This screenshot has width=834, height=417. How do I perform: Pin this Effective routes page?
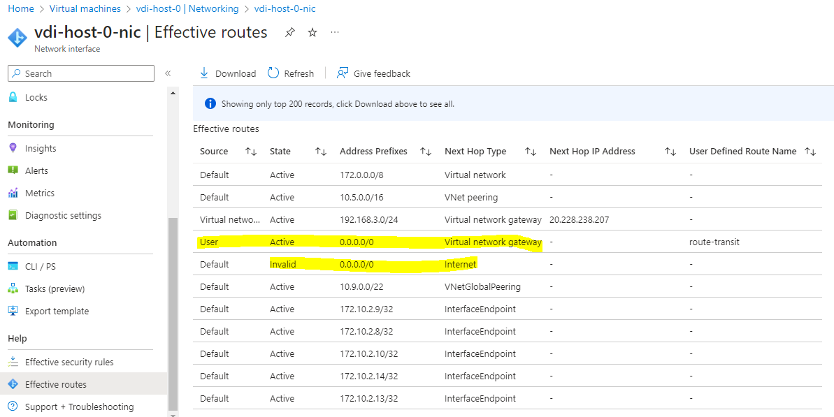pos(289,32)
